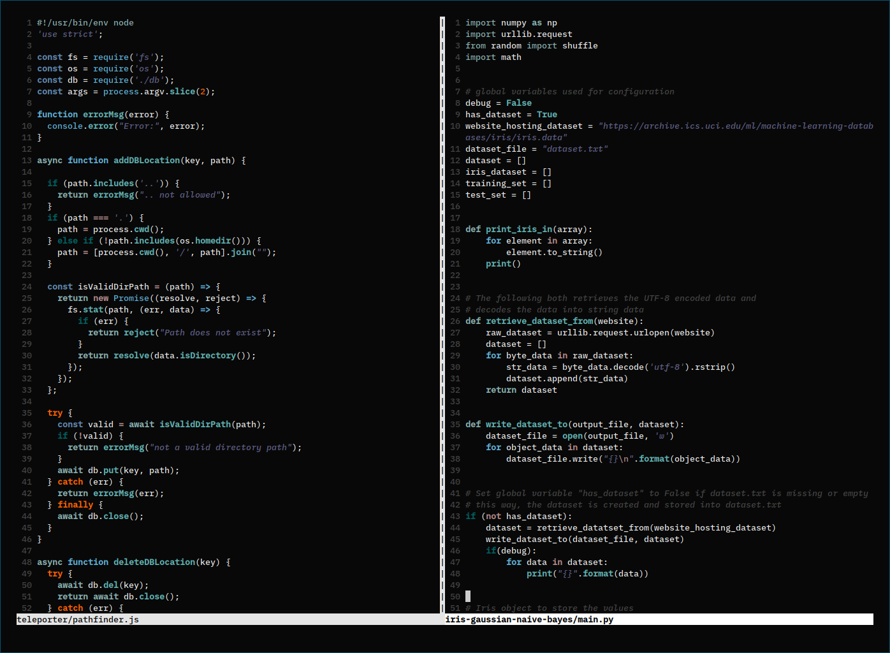This screenshot has height=653, width=890.
Task: Click the "debug = False" assignment
Action: point(499,103)
